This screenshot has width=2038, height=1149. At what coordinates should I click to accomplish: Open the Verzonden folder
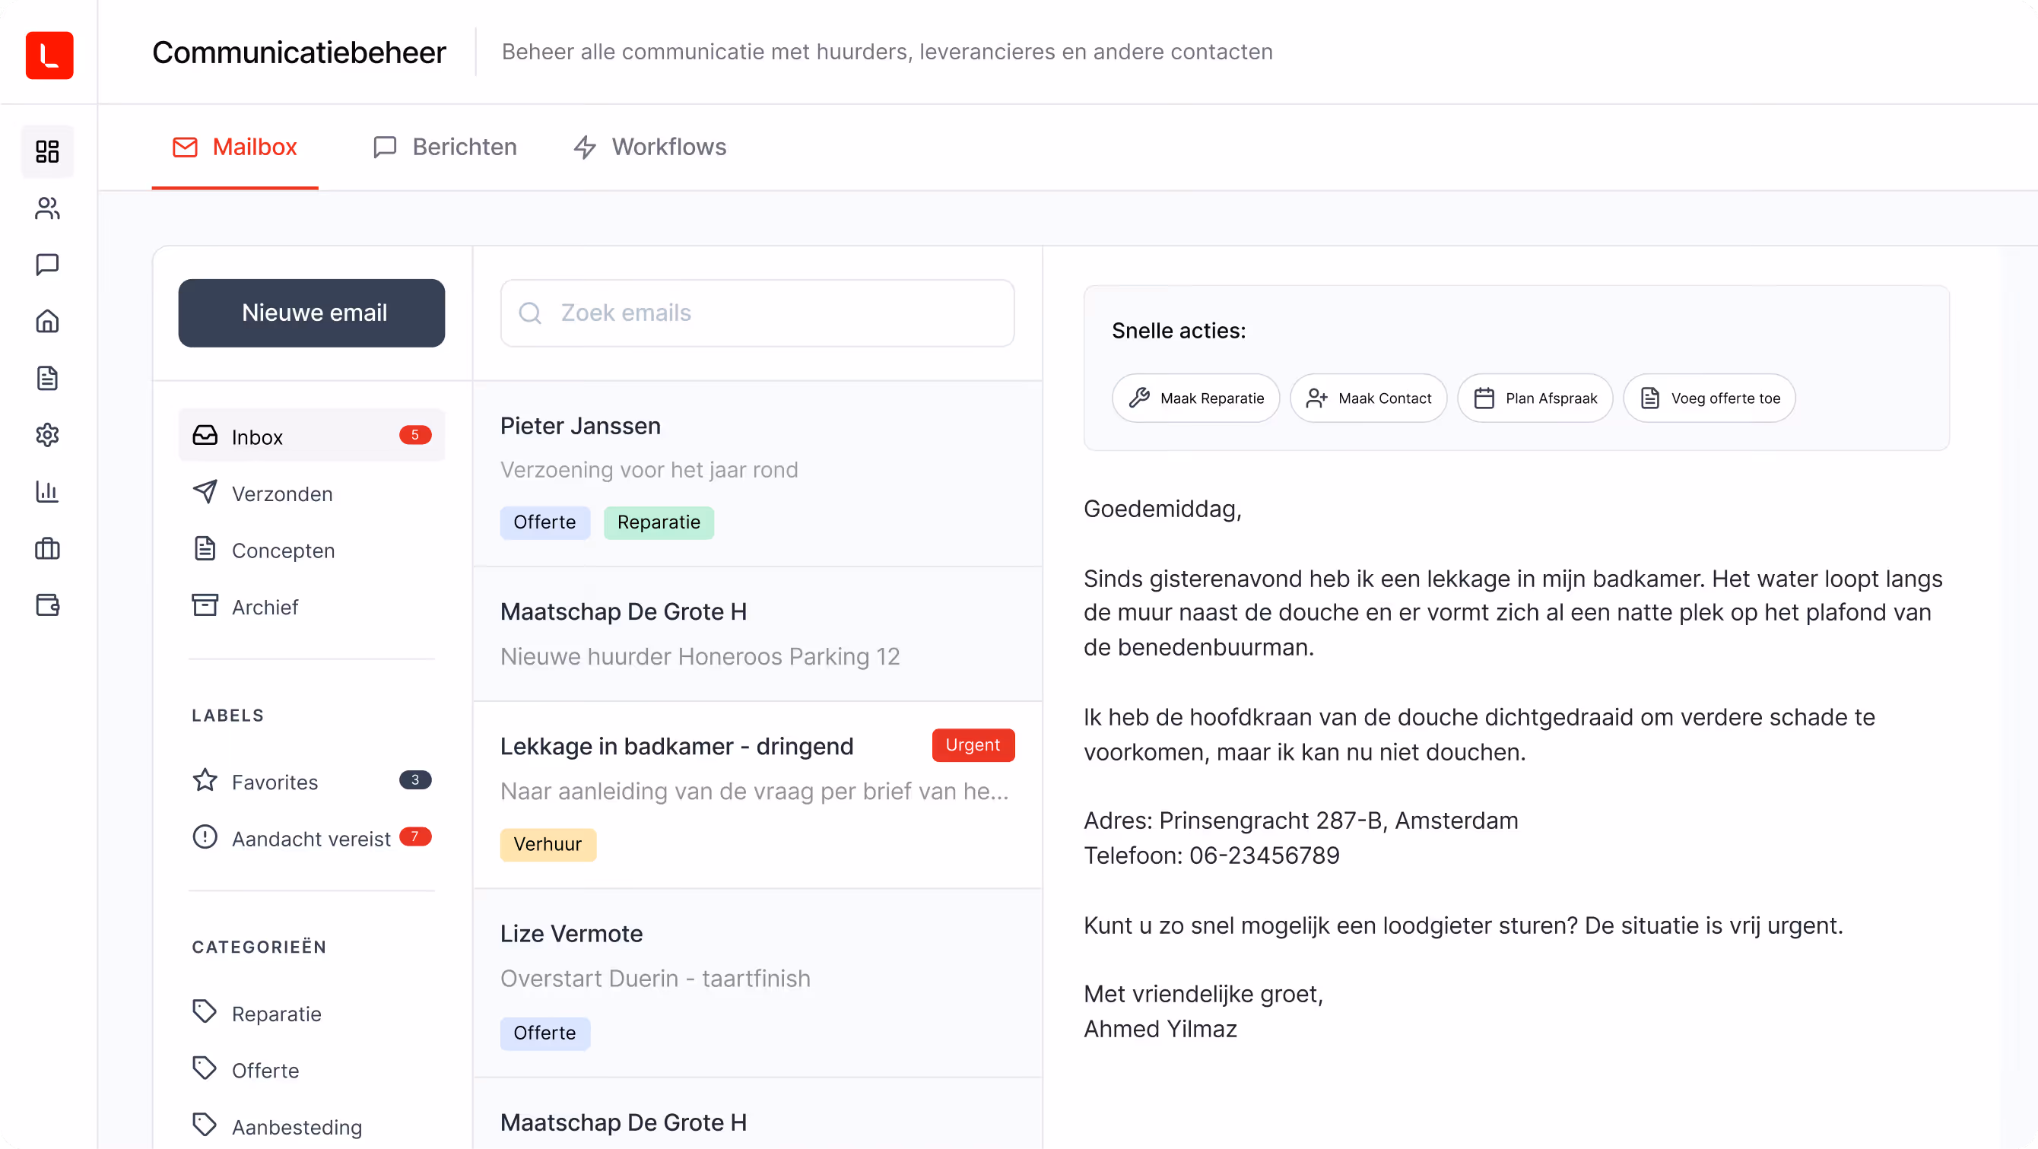[x=312, y=492]
